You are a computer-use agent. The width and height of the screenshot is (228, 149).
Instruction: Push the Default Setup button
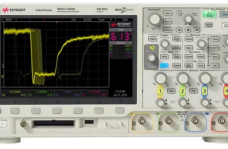209,25
